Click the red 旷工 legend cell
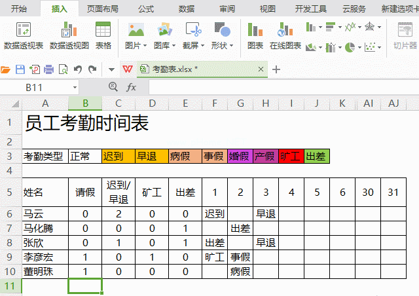Viewport: 419px width, 296px height. pos(291,156)
